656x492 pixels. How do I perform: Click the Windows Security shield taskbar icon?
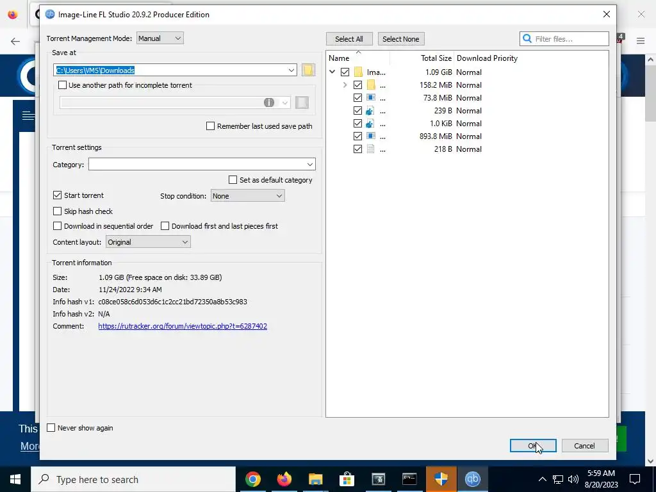click(x=441, y=479)
